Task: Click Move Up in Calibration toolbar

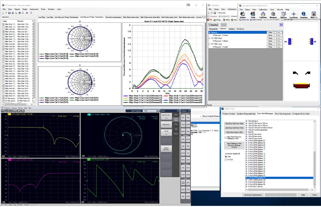Action: 244,20
